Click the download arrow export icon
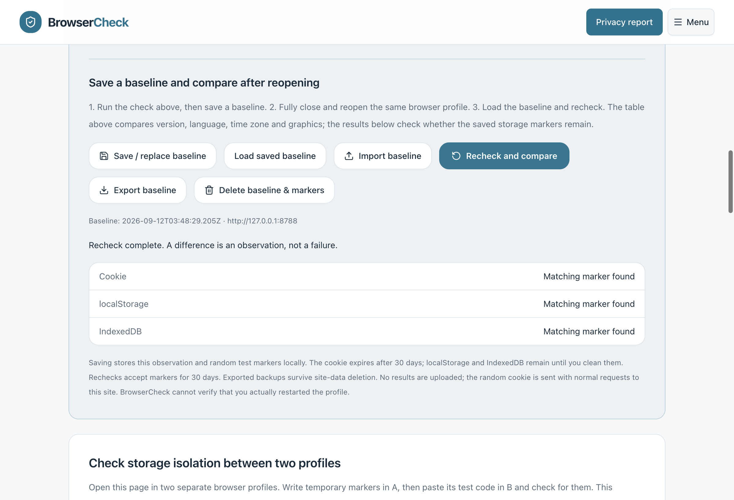 pos(104,190)
